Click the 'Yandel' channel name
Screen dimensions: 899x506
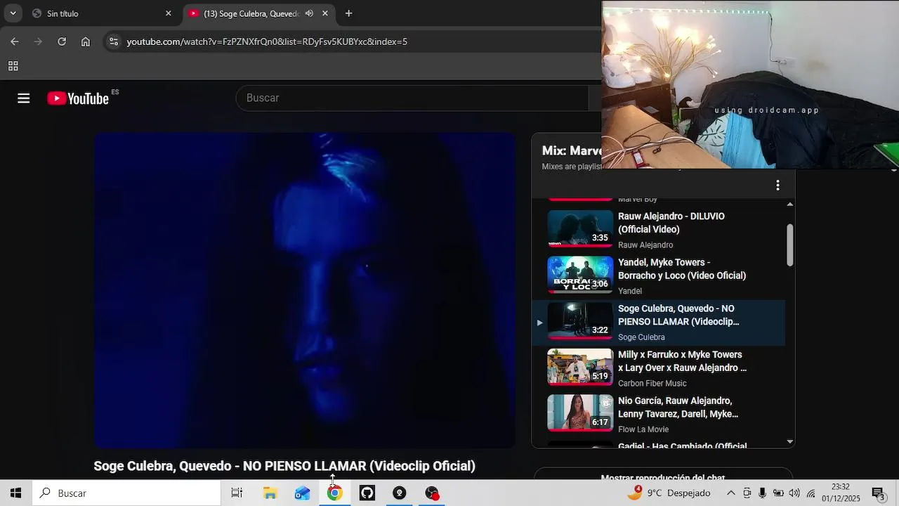[630, 291]
